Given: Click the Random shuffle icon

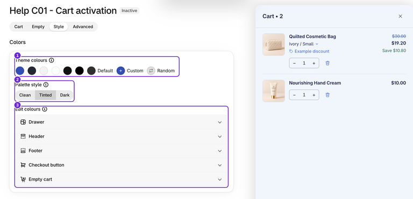Looking at the screenshot, I should [x=151, y=71].
